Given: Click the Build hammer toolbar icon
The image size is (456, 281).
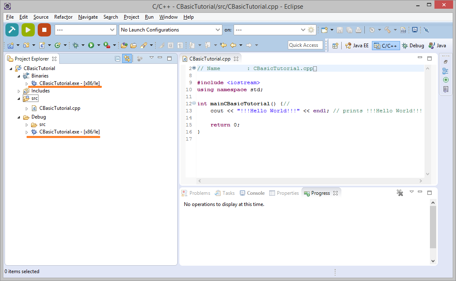Looking at the screenshot, I should 387,30.
